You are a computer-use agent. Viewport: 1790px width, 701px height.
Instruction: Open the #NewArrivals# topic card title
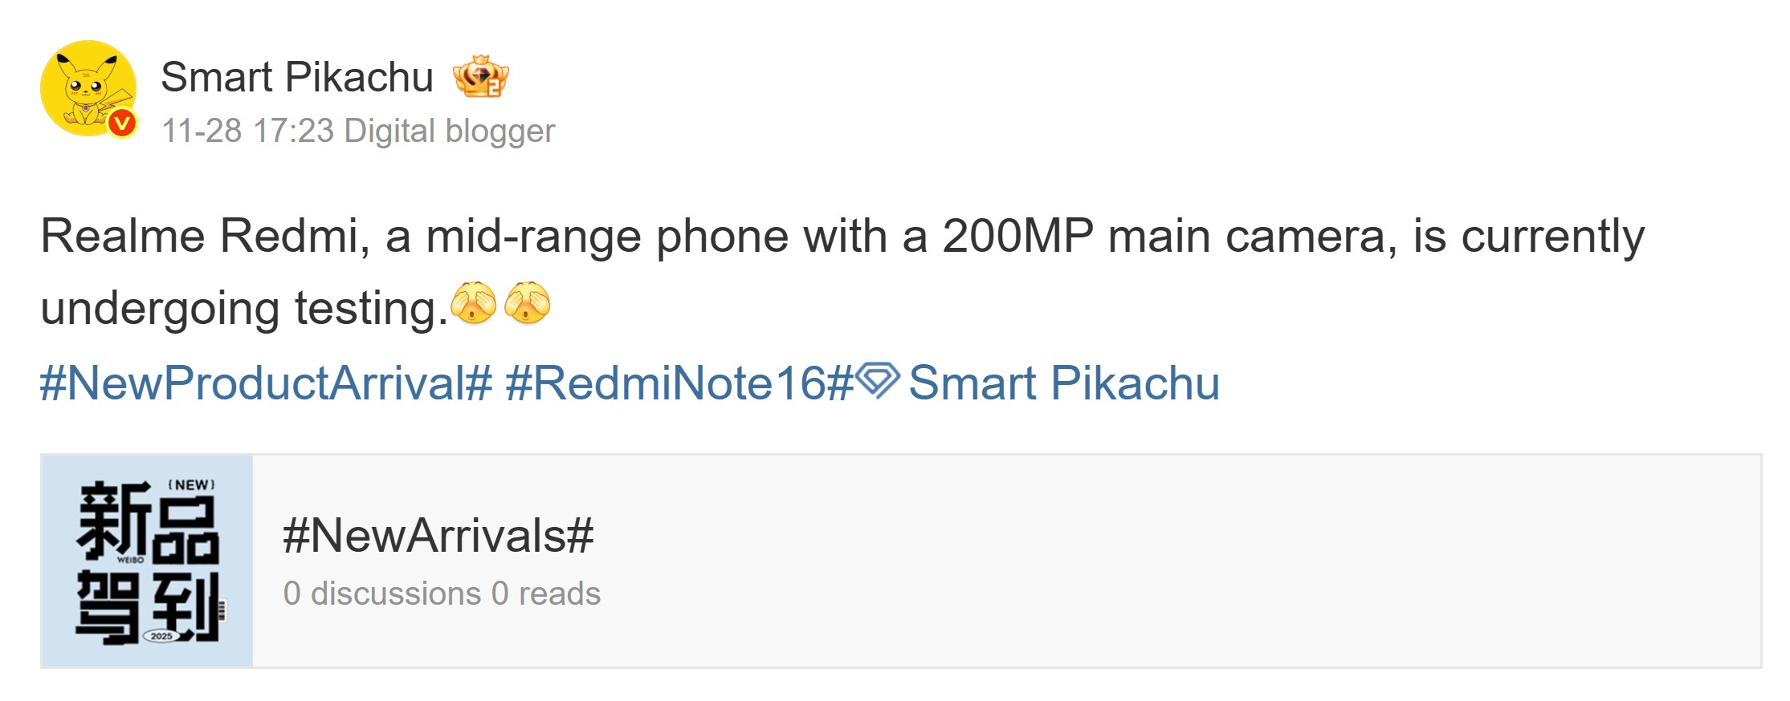coord(438,536)
